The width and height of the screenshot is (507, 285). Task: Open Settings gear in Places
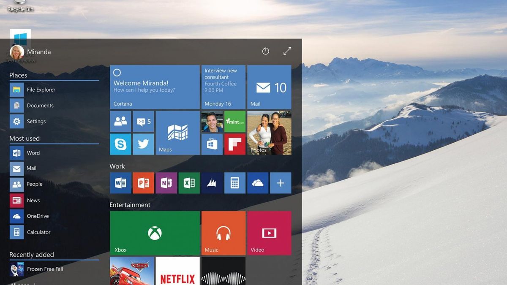point(54,121)
